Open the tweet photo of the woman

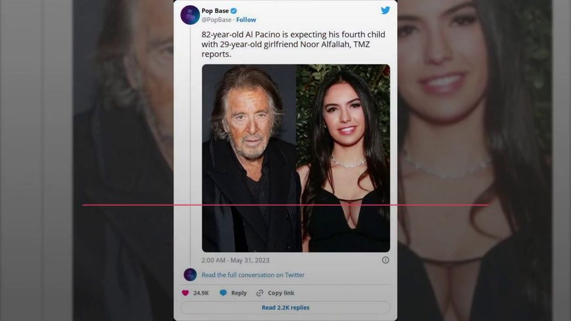(343, 158)
